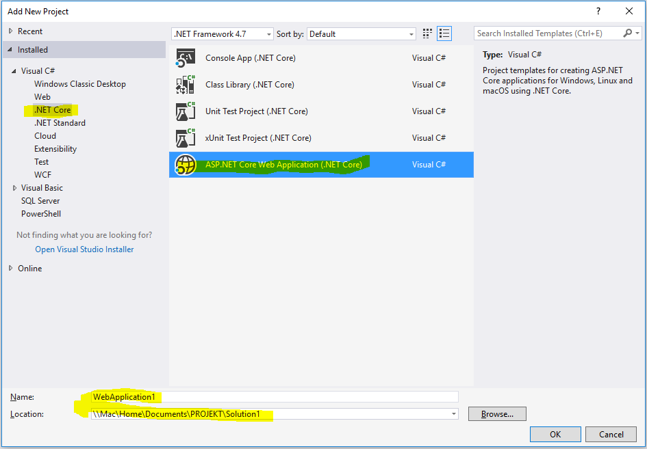Select ASP.NET Core Web Application (.NET Core) name

click(283, 165)
